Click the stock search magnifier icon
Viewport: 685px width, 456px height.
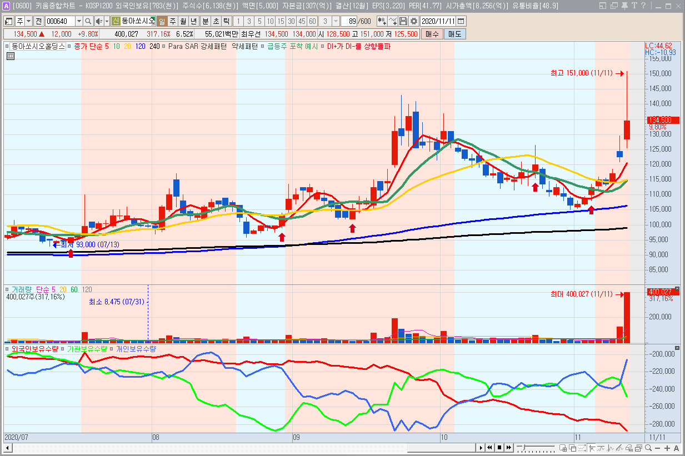click(x=88, y=21)
